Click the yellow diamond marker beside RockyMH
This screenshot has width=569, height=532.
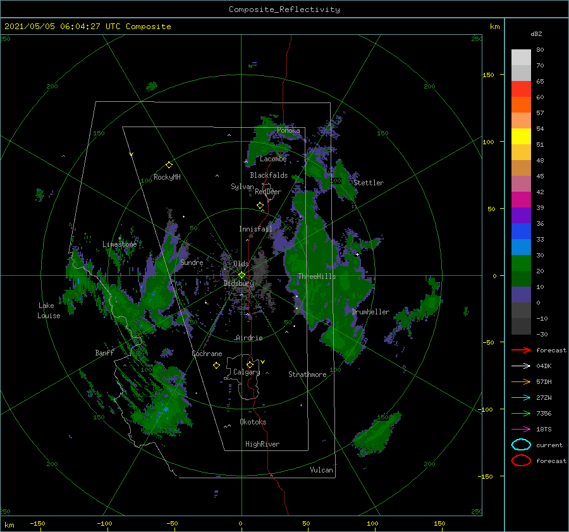169,165
